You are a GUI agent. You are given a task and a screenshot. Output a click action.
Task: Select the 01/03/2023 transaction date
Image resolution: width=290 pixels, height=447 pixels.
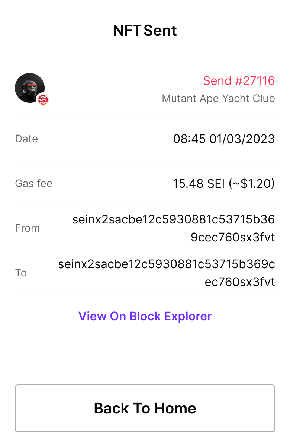pyautogui.click(x=242, y=139)
